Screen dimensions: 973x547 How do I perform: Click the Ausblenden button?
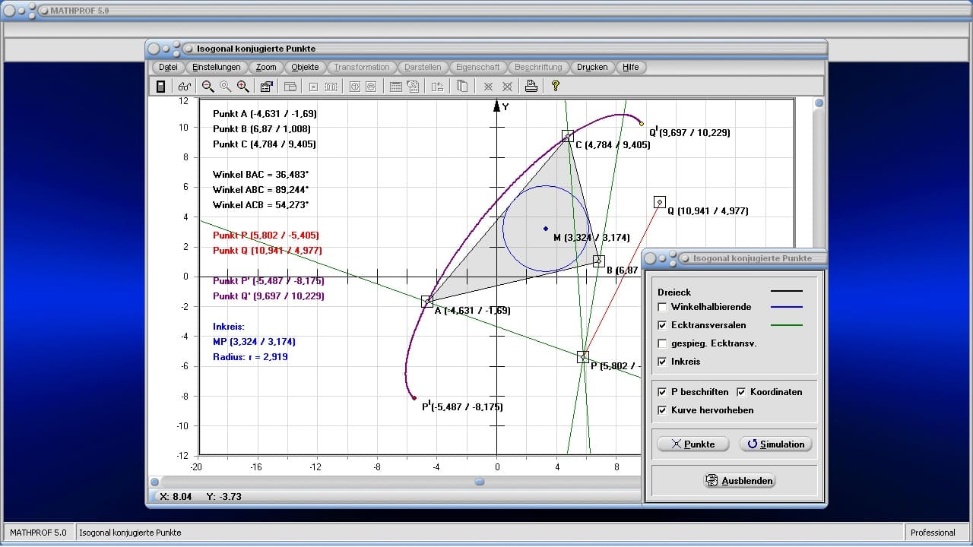[x=740, y=480]
